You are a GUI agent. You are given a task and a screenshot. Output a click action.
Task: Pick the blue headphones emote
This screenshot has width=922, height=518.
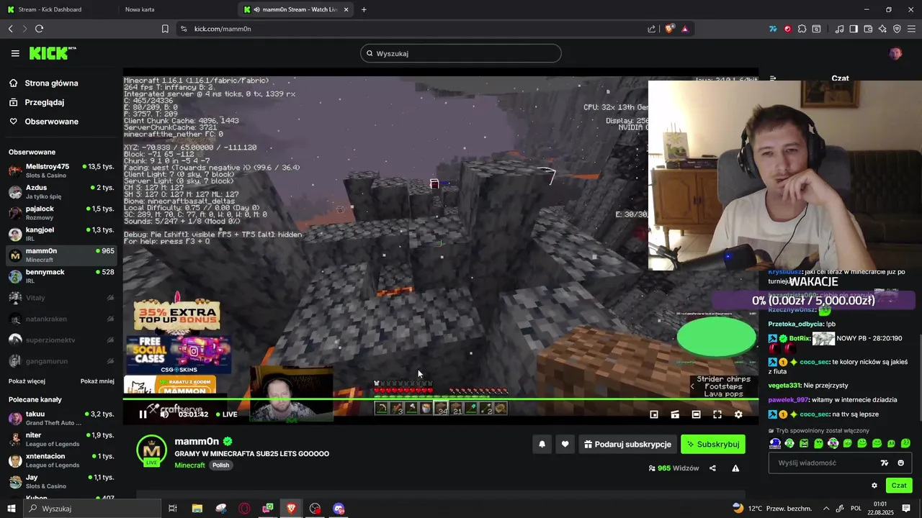pyautogui.click(x=775, y=443)
